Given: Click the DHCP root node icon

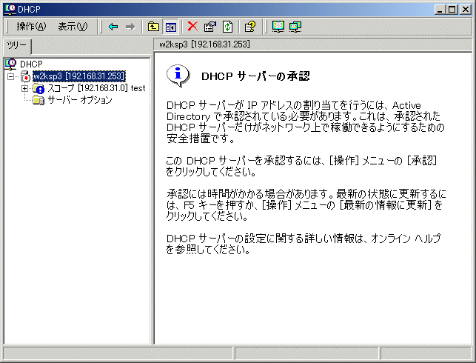Looking at the screenshot, I should (10, 64).
